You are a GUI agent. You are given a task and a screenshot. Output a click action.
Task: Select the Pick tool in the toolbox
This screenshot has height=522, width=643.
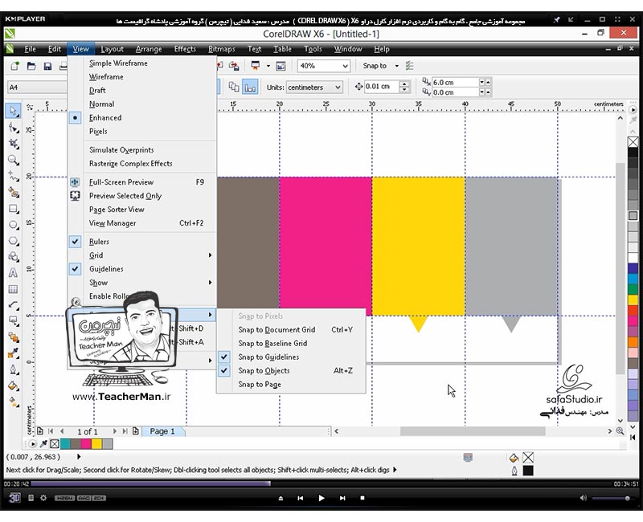[x=13, y=111]
